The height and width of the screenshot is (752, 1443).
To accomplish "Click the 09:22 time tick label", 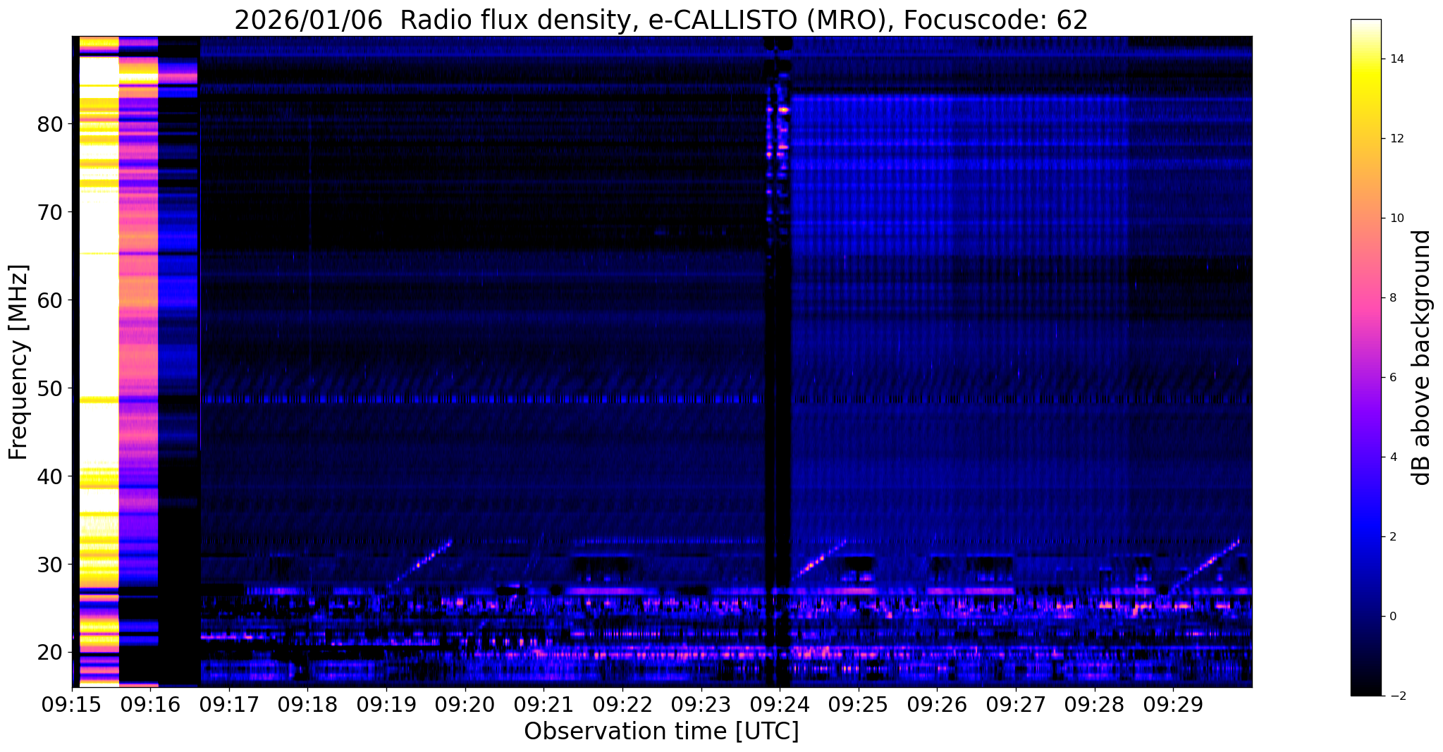I will pyautogui.click(x=622, y=704).
